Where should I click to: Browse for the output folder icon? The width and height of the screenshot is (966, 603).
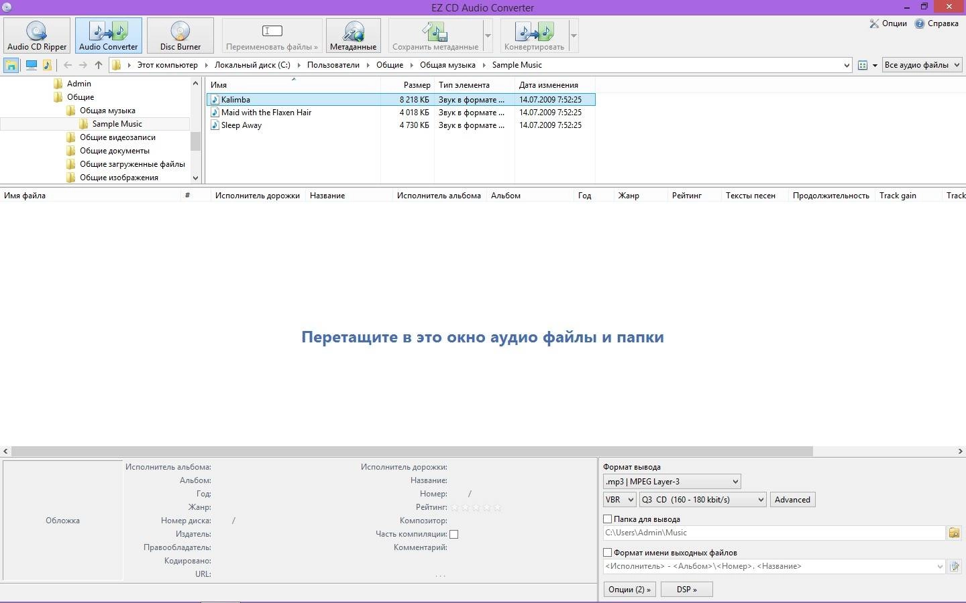pos(954,533)
